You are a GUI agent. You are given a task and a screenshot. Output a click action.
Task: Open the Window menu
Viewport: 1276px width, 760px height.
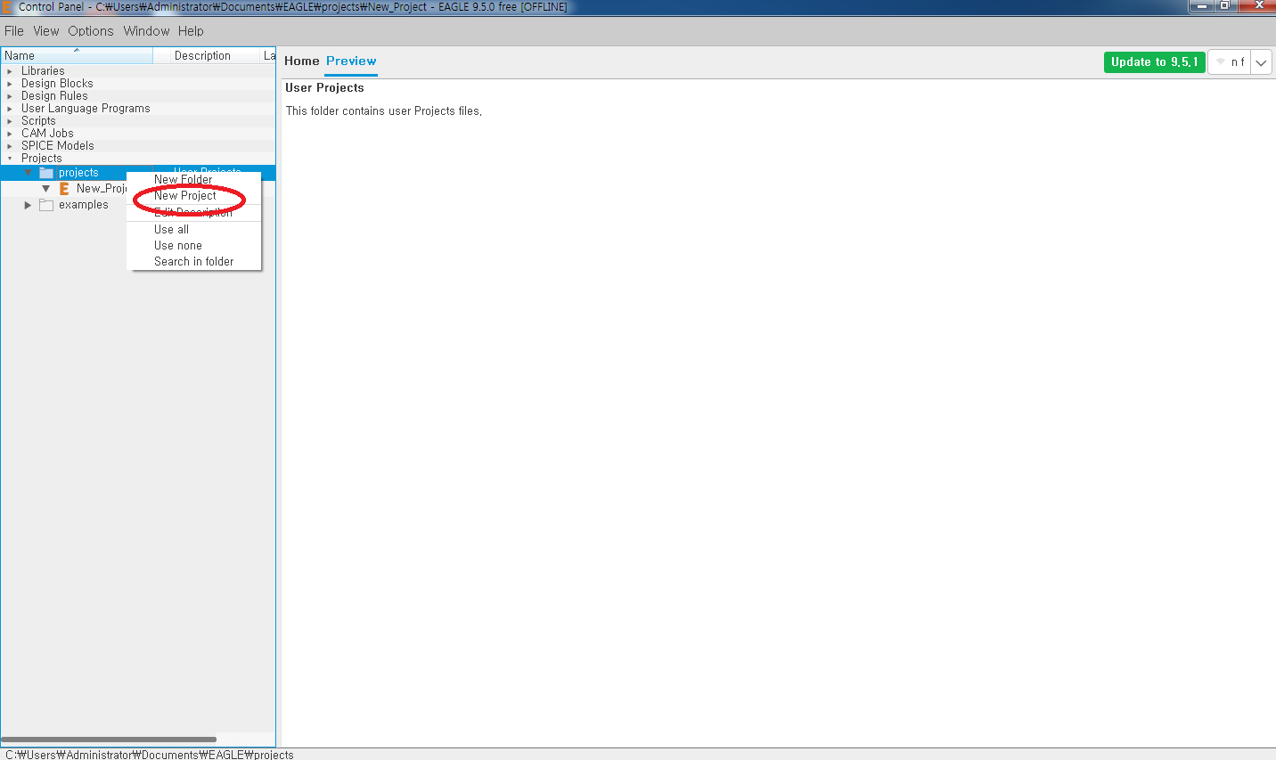tap(146, 31)
